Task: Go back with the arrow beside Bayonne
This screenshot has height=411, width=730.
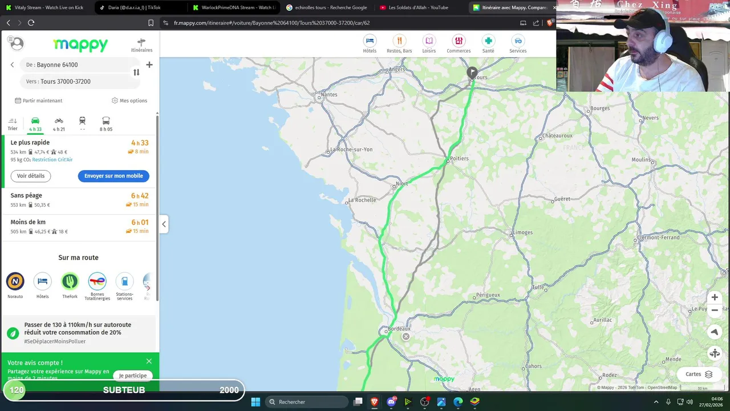Action: (12, 65)
